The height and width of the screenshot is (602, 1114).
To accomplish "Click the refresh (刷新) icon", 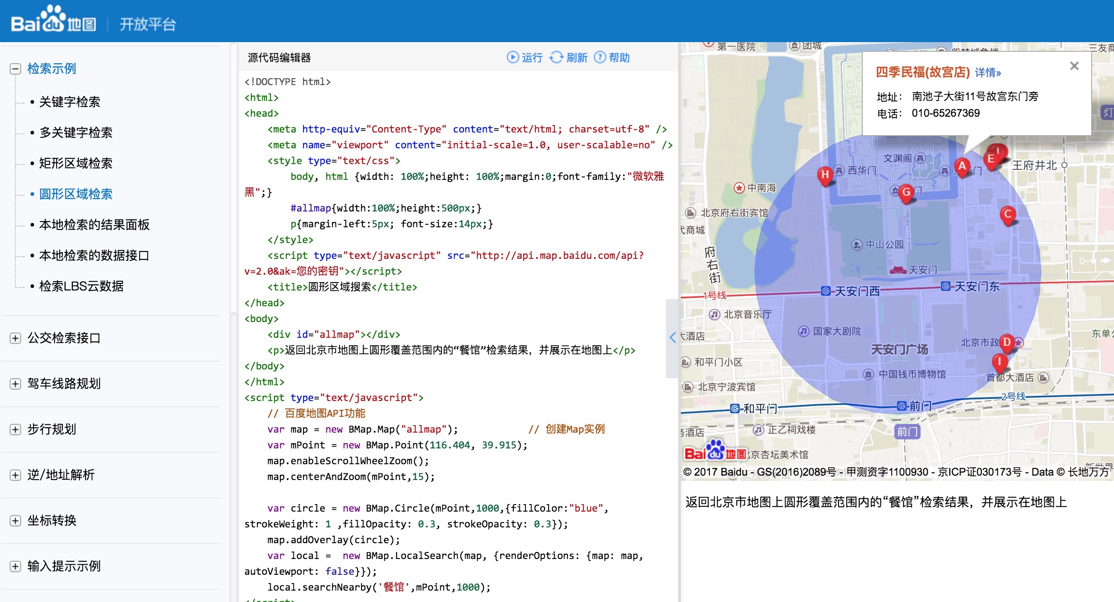I will point(557,57).
